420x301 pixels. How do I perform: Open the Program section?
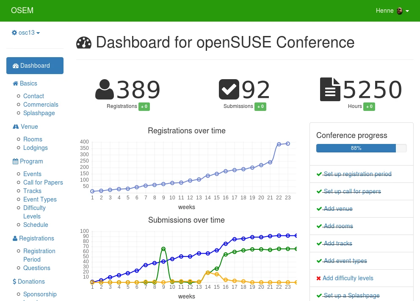[x=31, y=161]
